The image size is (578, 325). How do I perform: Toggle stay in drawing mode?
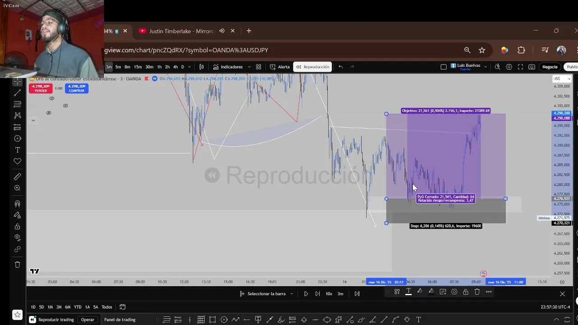coord(17,215)
